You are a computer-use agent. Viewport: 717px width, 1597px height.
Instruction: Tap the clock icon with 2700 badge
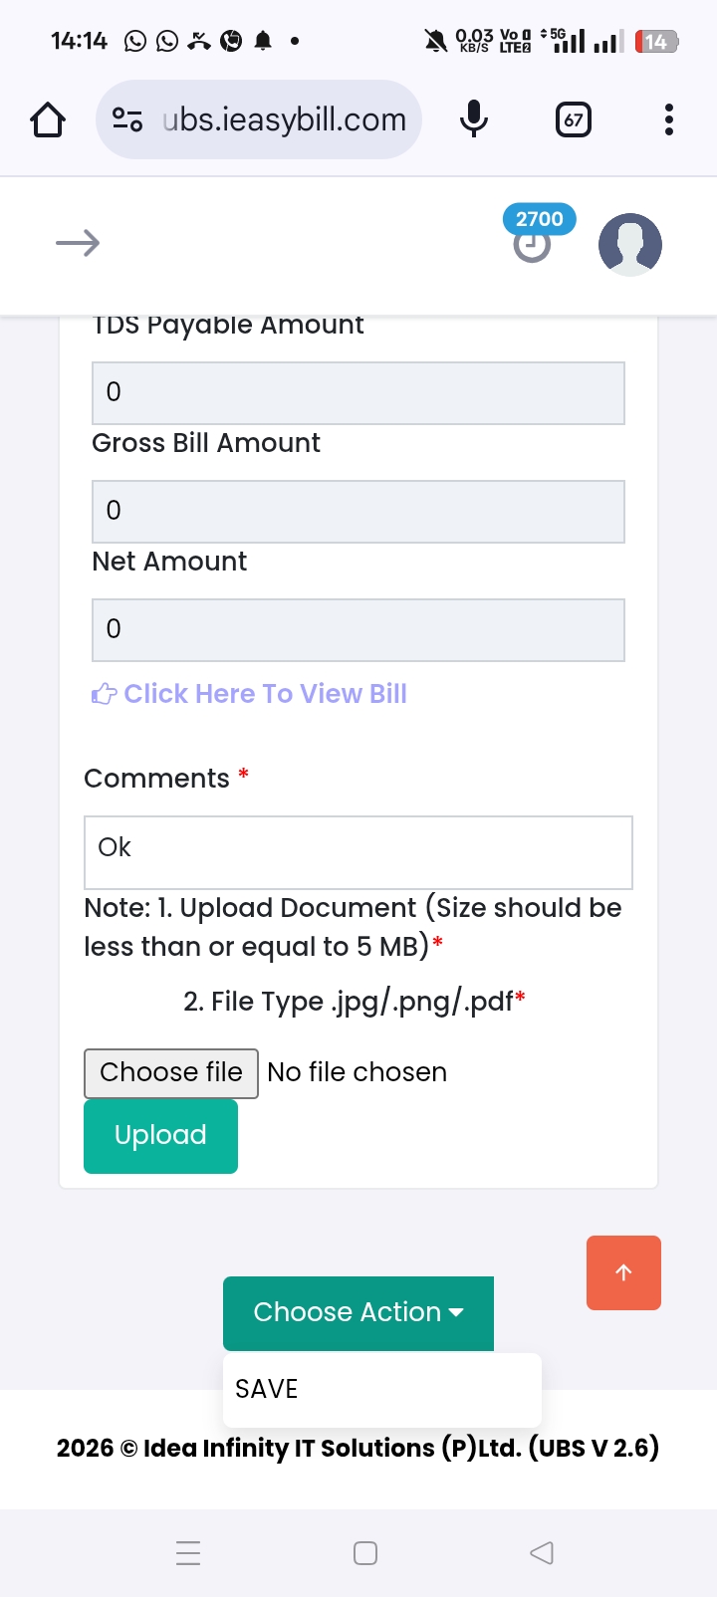point(533,244)
